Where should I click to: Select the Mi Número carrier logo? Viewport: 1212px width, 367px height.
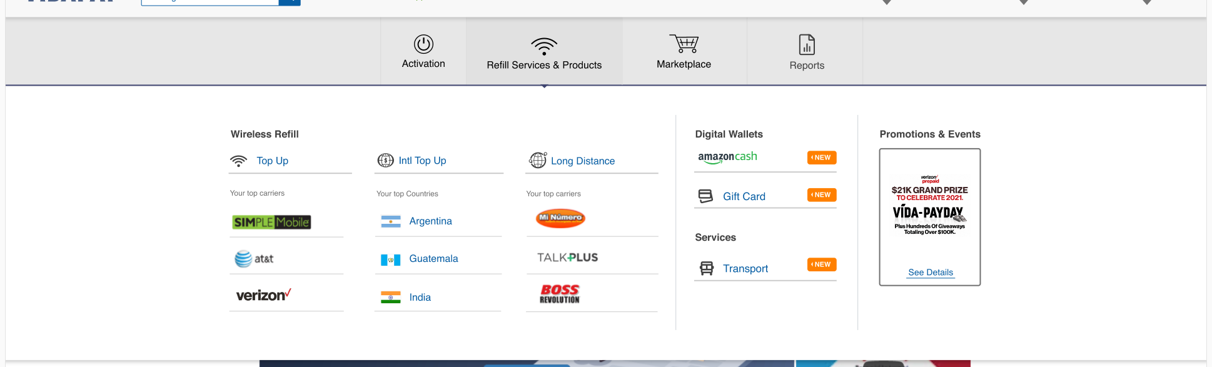tap(560, 218)
